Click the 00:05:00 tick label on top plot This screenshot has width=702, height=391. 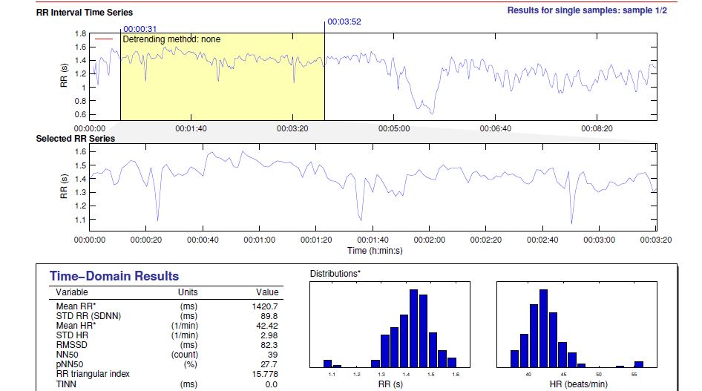394,128
